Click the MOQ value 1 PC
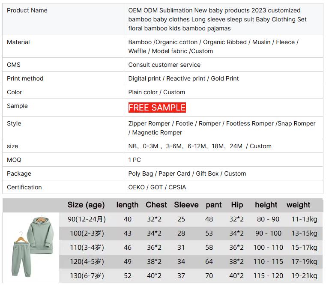Image resolution: width=326 pixels, height=290 pixels. pos(135,160)
